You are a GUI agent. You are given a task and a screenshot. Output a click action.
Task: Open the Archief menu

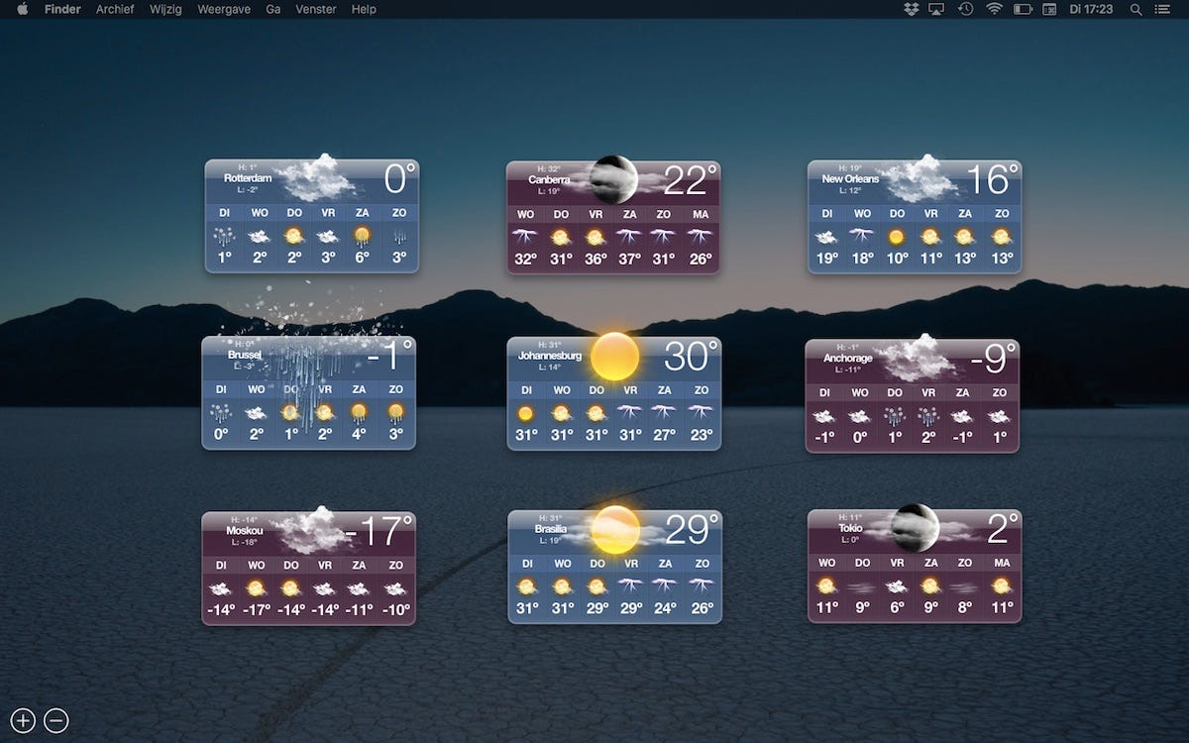[116, 9]
